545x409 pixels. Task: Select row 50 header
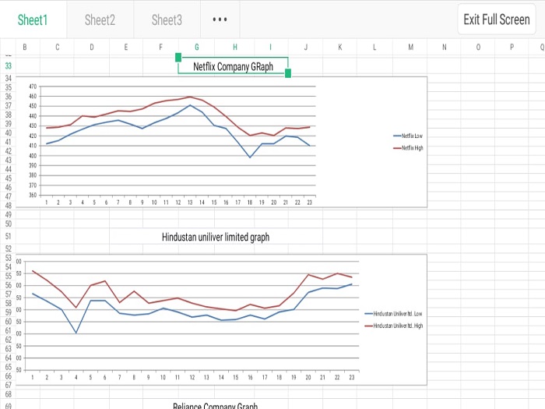8,224
